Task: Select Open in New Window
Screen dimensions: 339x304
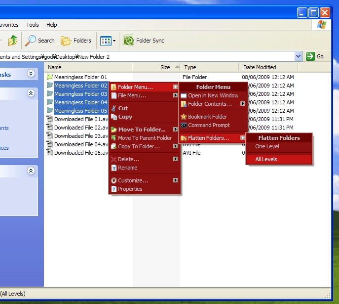Action: (x=213, y=95)
